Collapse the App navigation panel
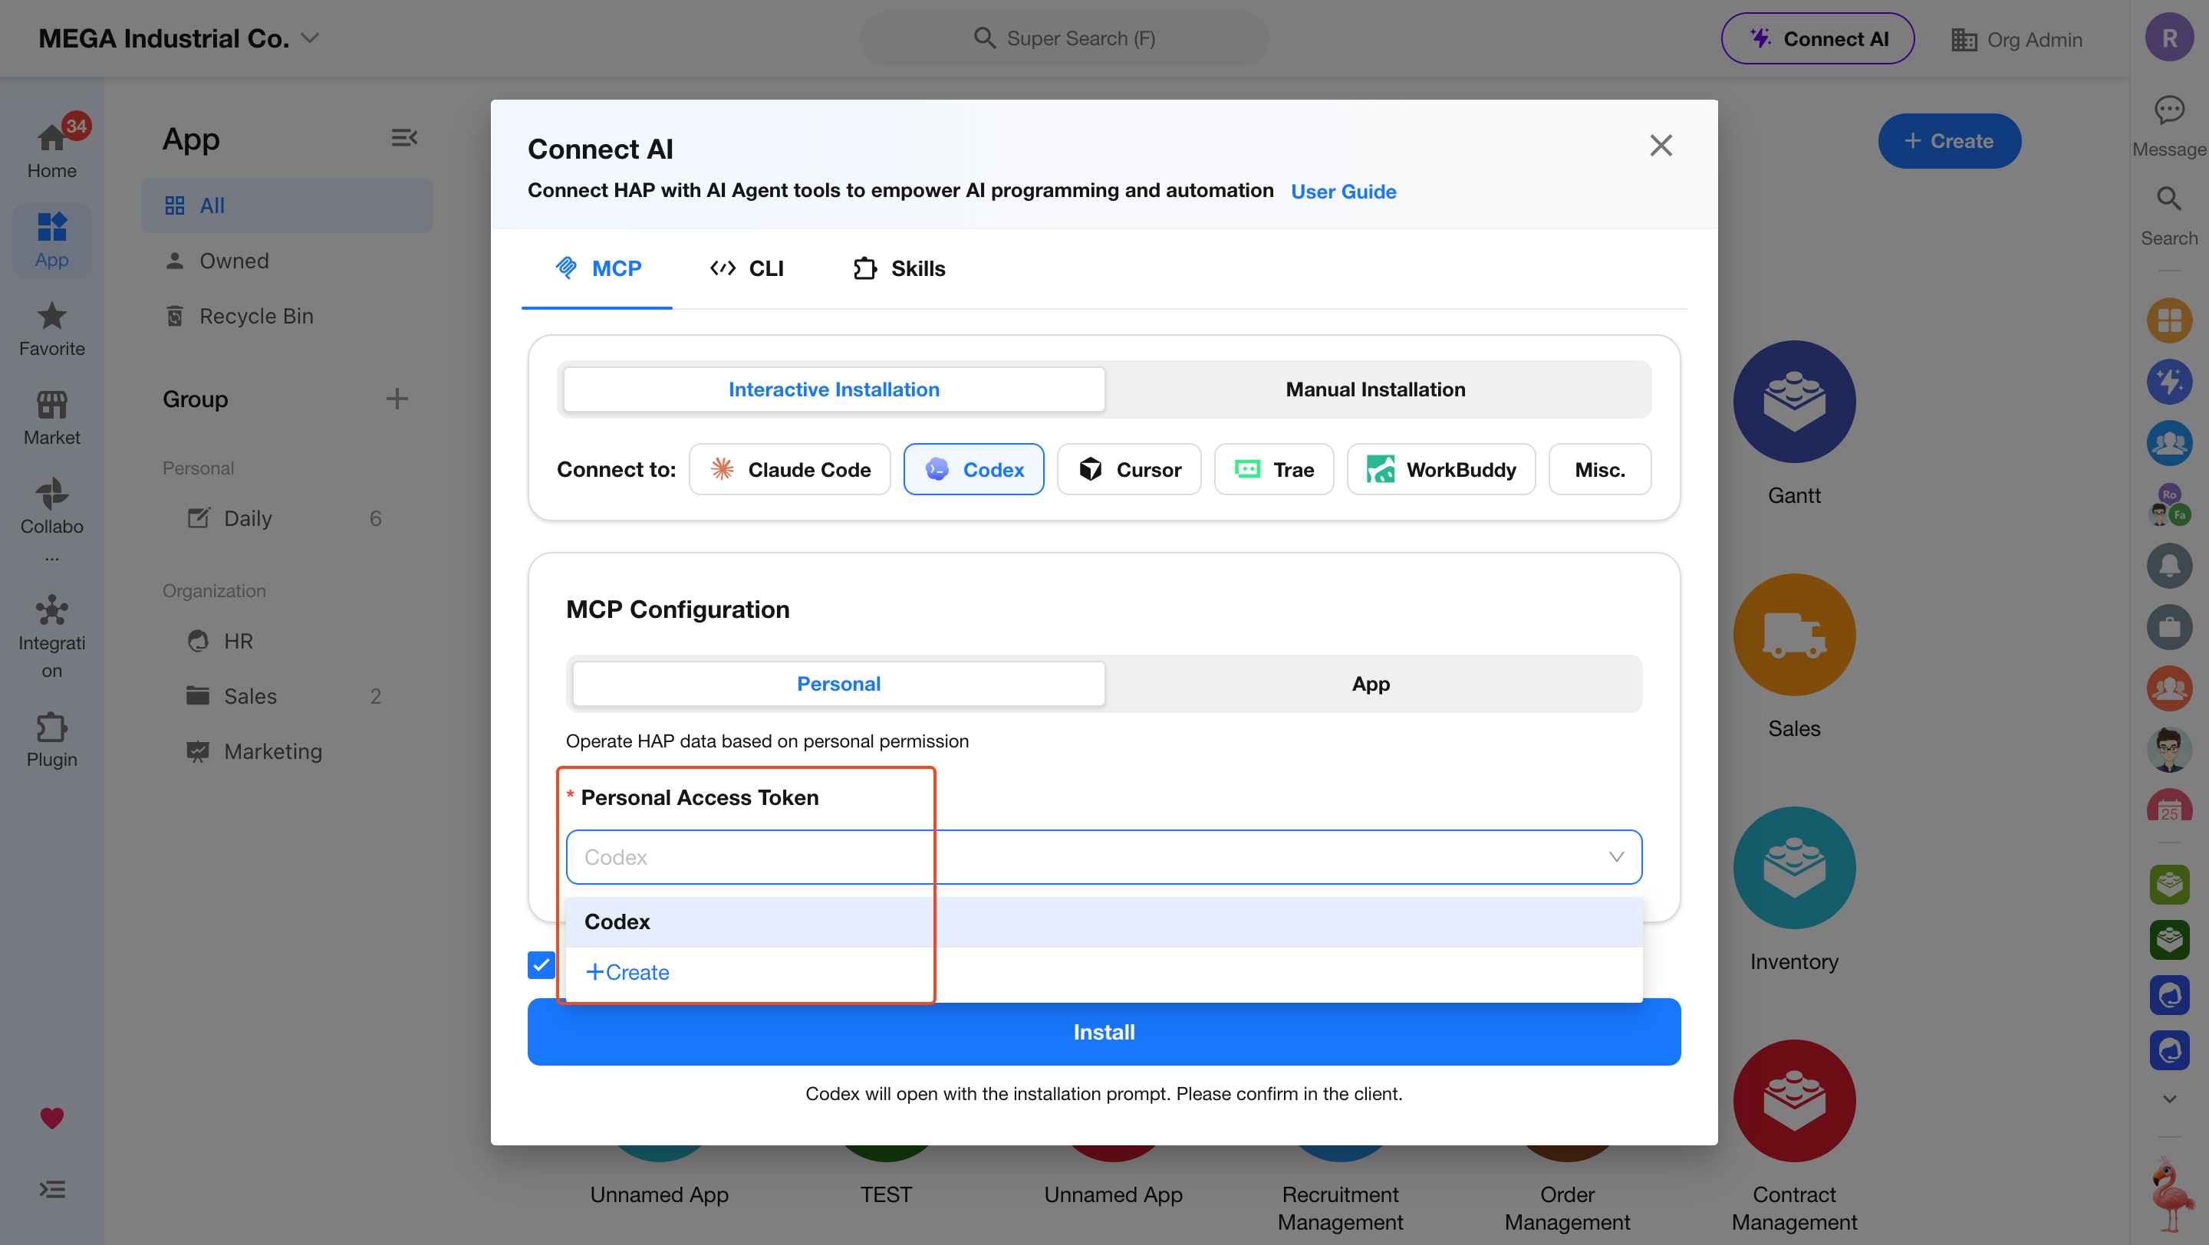Image resolution: width=2209 pixels, height=1245 pixels. point(404,138)
